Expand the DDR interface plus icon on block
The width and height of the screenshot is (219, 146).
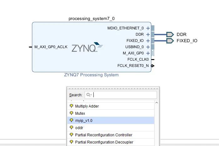148,35
